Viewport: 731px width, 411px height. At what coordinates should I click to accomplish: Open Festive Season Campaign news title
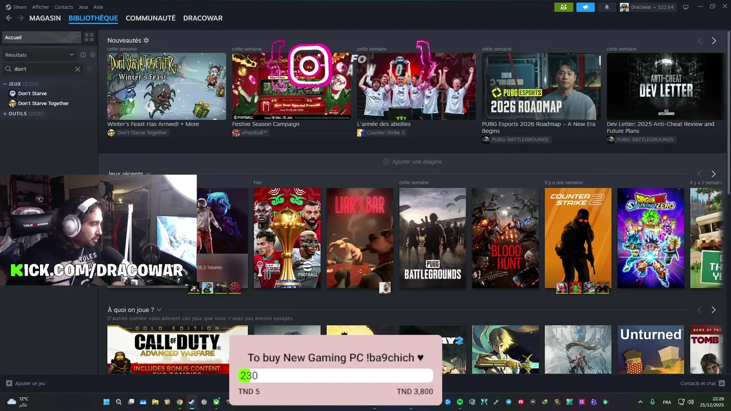tap(266, 124)
